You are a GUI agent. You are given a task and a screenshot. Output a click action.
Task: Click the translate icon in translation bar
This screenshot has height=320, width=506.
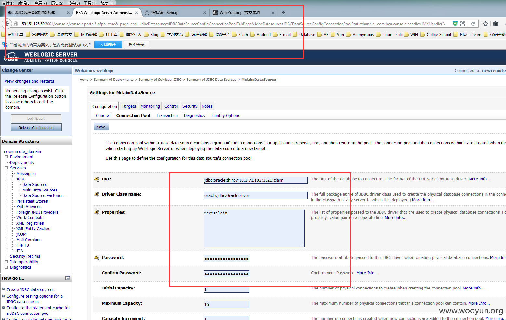point(5,44)
